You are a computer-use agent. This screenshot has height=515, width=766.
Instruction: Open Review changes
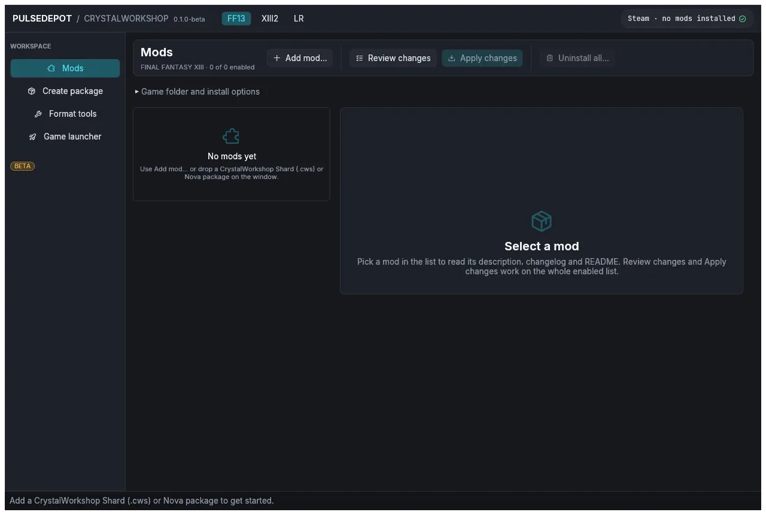click(x=393, y=58)
